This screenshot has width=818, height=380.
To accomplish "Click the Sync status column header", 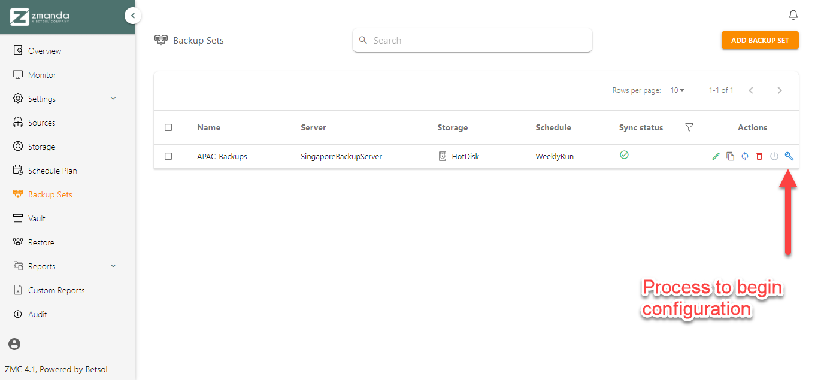I will tap(641, 127).
